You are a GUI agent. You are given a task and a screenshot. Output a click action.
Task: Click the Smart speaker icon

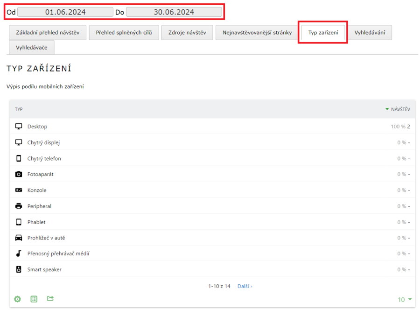click(19, 269)
